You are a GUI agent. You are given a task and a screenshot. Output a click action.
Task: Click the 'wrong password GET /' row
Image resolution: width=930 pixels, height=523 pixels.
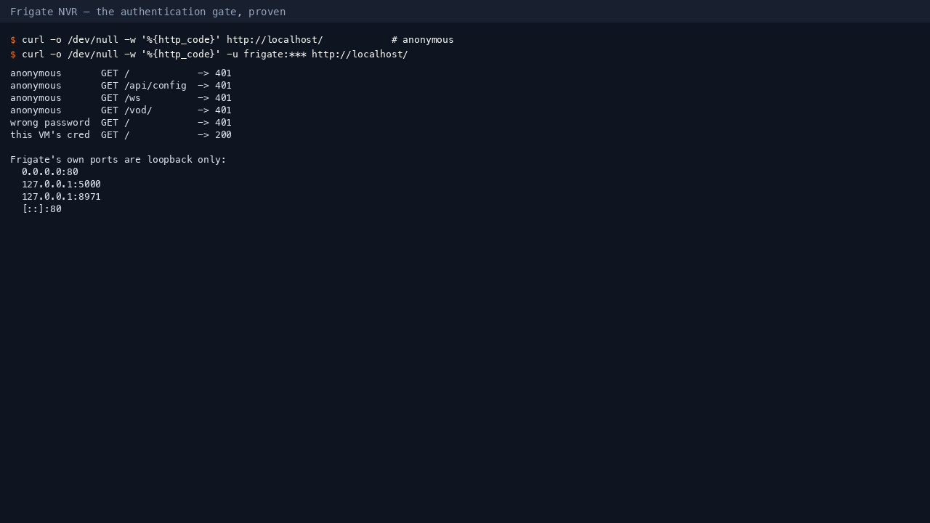pyautogui.click(x=121, y=123)
